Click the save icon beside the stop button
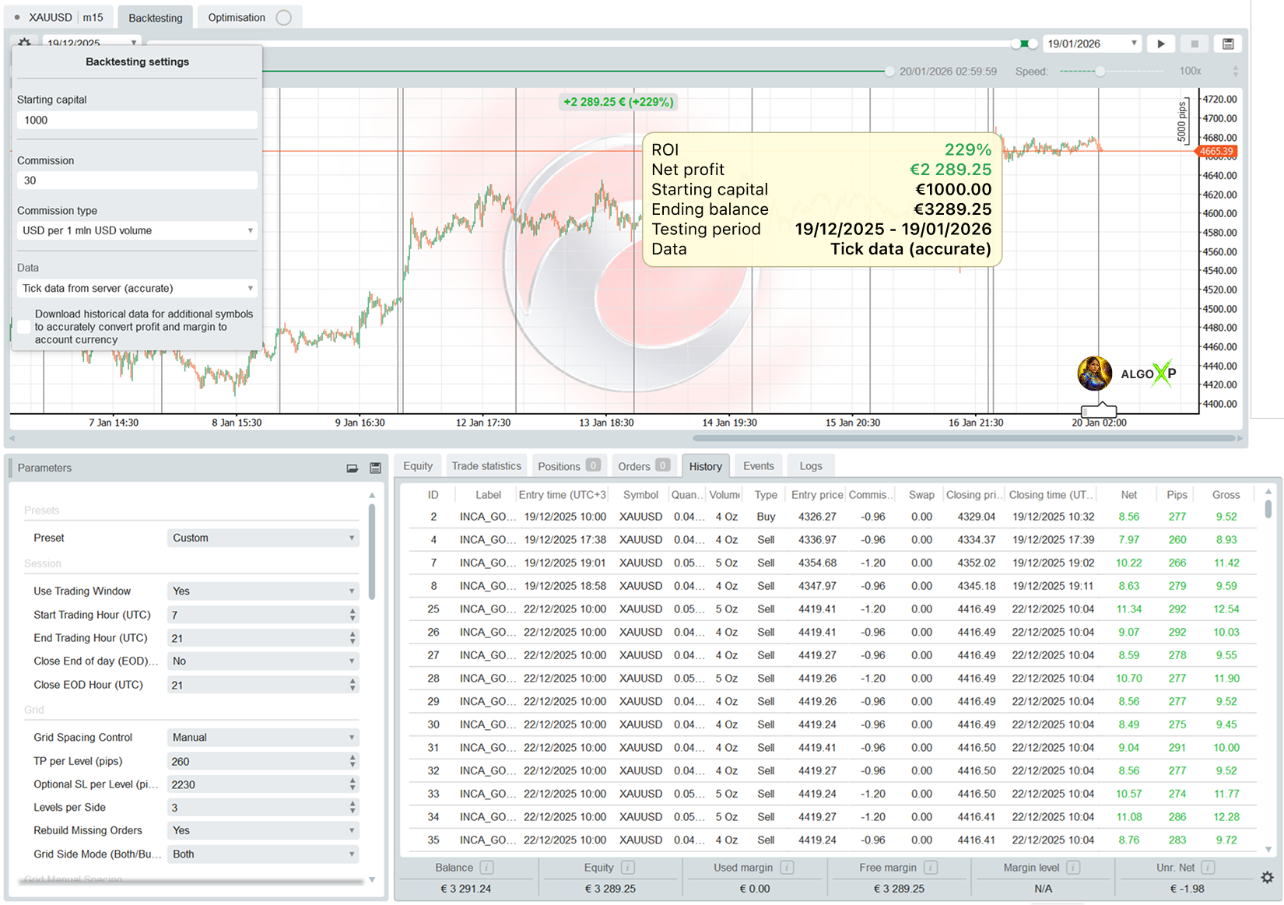This screenshot has height=905, width=1284. pyautogui.click(x=1228, y=44)
